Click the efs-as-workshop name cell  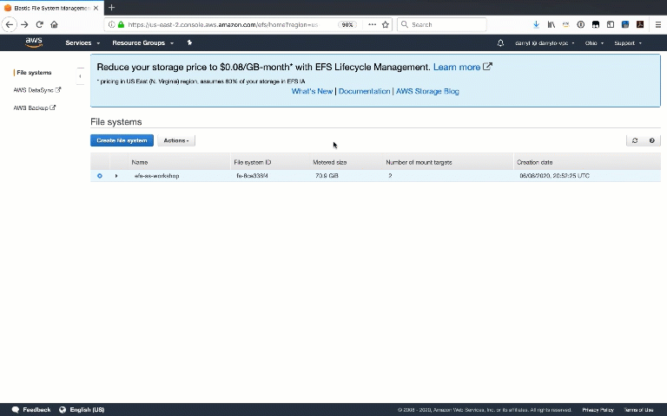[156, 176]
